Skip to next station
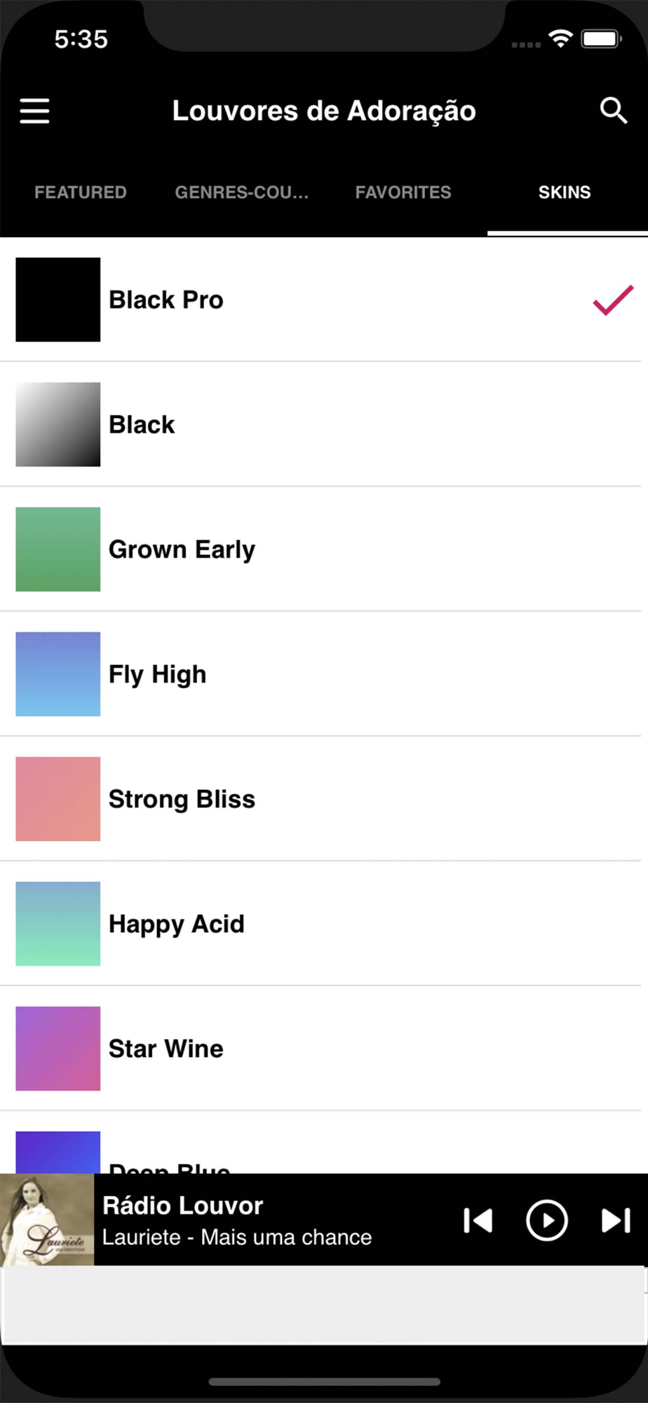 [616, 1221]
